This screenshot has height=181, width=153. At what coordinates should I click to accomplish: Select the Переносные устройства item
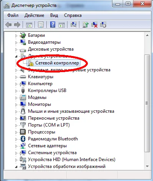[x=54, y=118]
